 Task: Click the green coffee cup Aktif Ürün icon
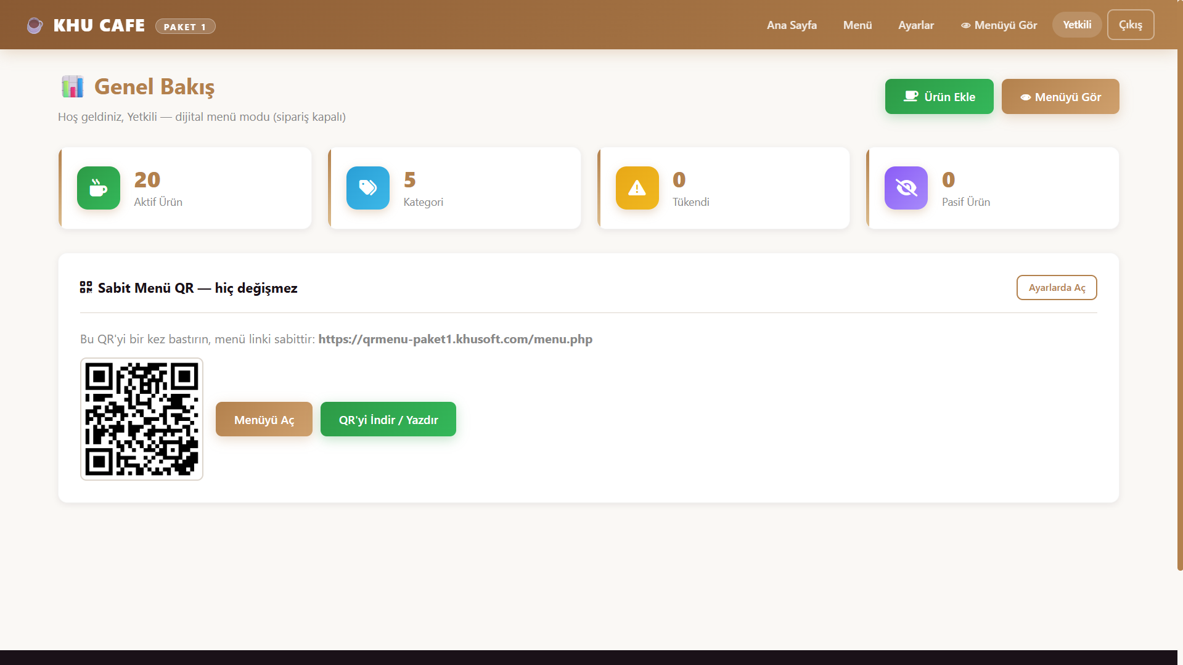click(x=99, y=188)
